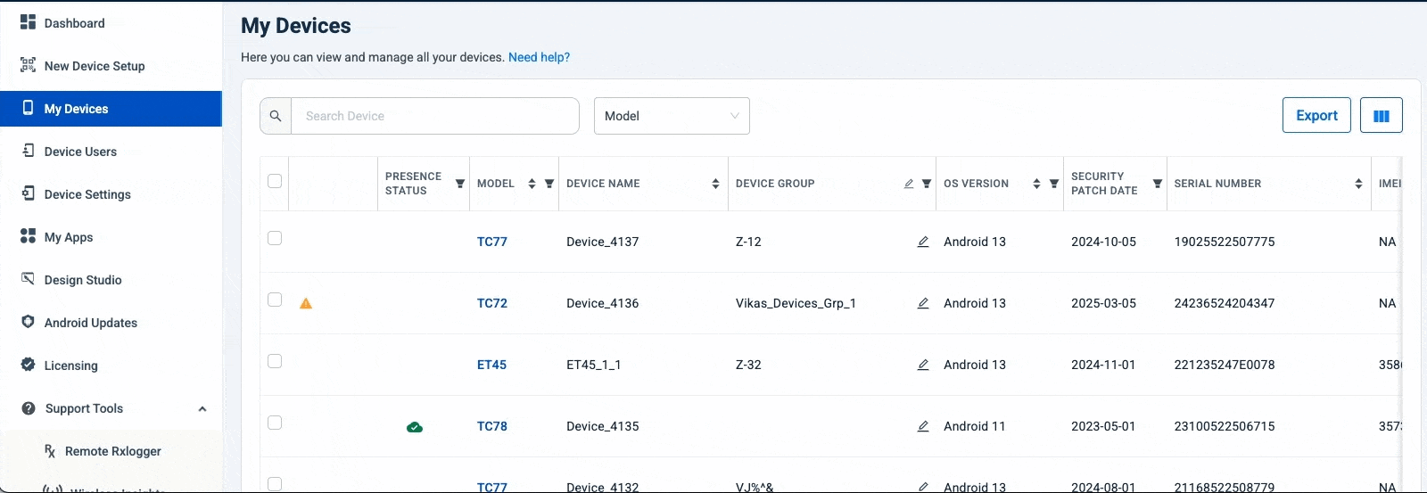Viewport: 1427px width, 493px height.
Task: Collapse the Support Tools section
Action: 202,409
